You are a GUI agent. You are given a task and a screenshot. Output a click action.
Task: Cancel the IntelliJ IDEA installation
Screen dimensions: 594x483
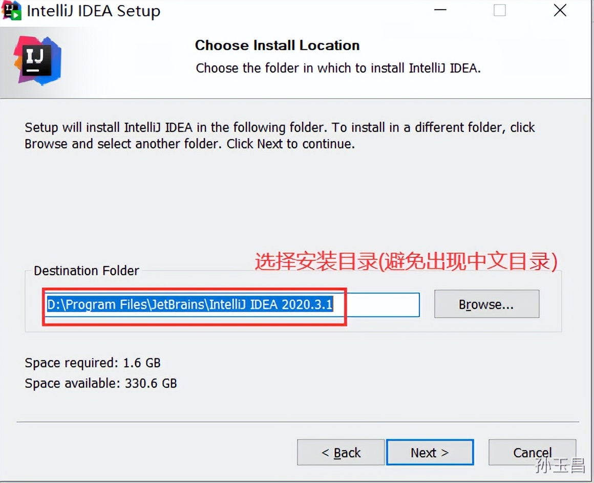pyautogui.click(x=532, y=452)
